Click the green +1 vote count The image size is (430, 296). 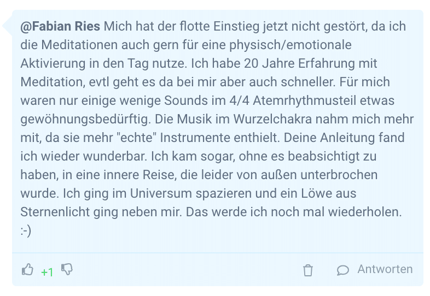click(47, 272)
